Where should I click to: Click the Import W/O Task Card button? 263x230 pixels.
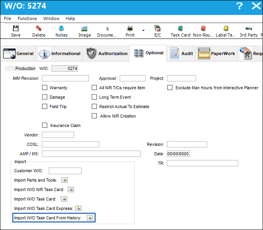[x=64, y=199]
